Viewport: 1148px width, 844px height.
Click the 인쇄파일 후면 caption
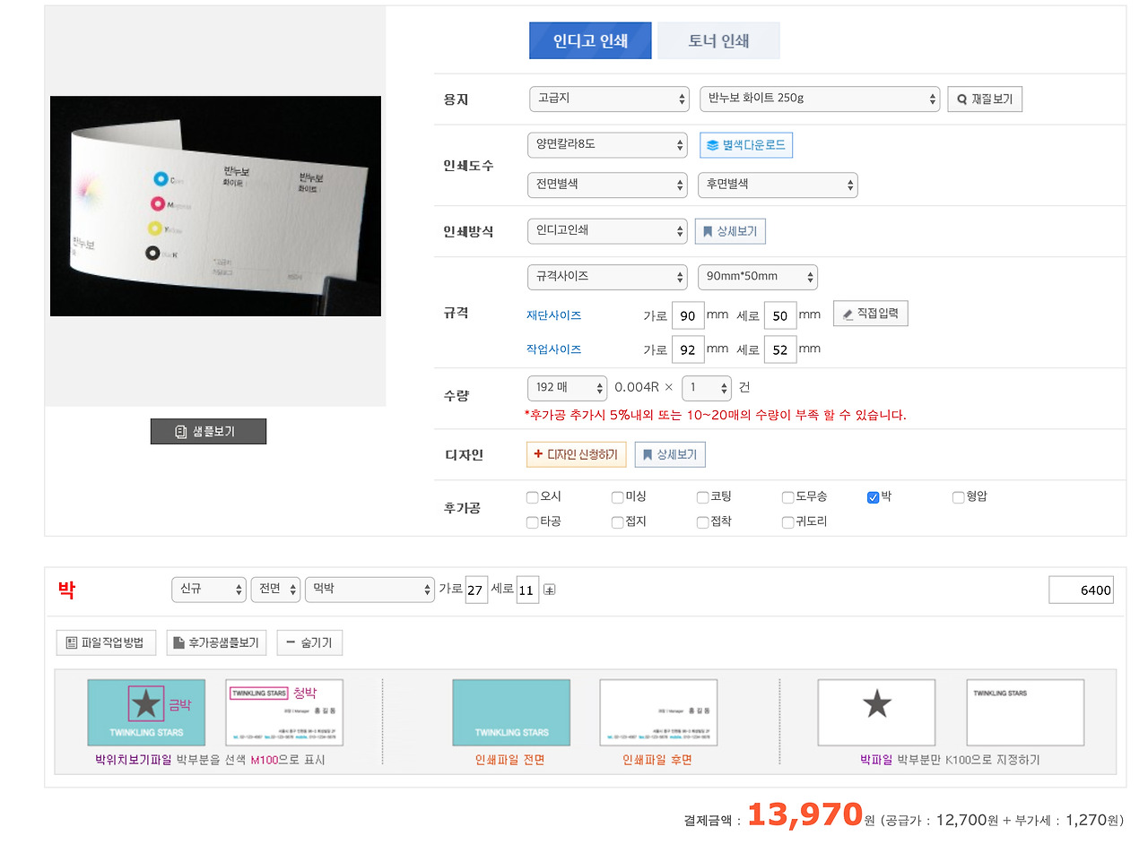pos(657,760)
